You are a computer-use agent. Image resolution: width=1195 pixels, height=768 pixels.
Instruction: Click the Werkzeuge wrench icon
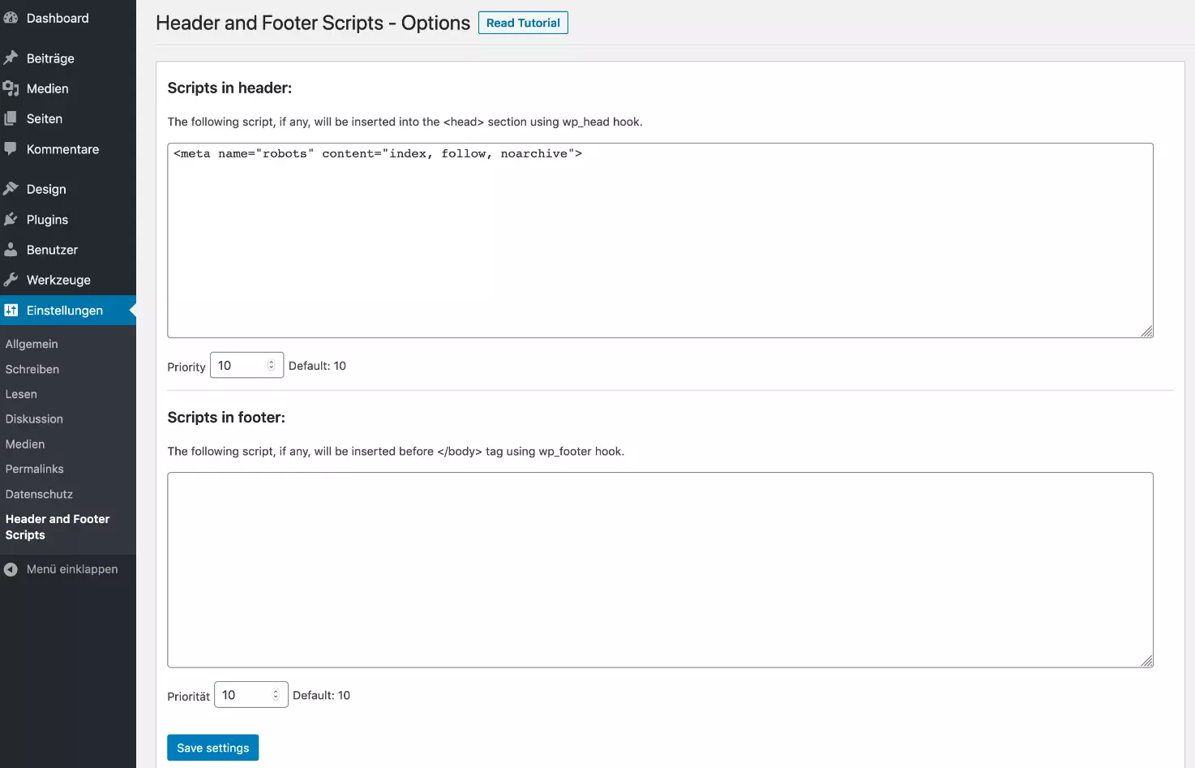[x=11, y=280]
